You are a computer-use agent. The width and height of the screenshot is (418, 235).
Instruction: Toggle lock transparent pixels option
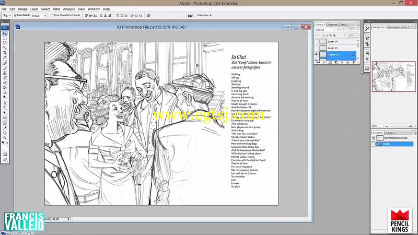pos(323,35)
